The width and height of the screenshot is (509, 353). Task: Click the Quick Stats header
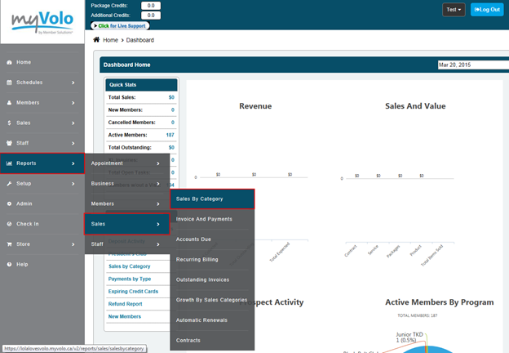click(x=141, y=84)
